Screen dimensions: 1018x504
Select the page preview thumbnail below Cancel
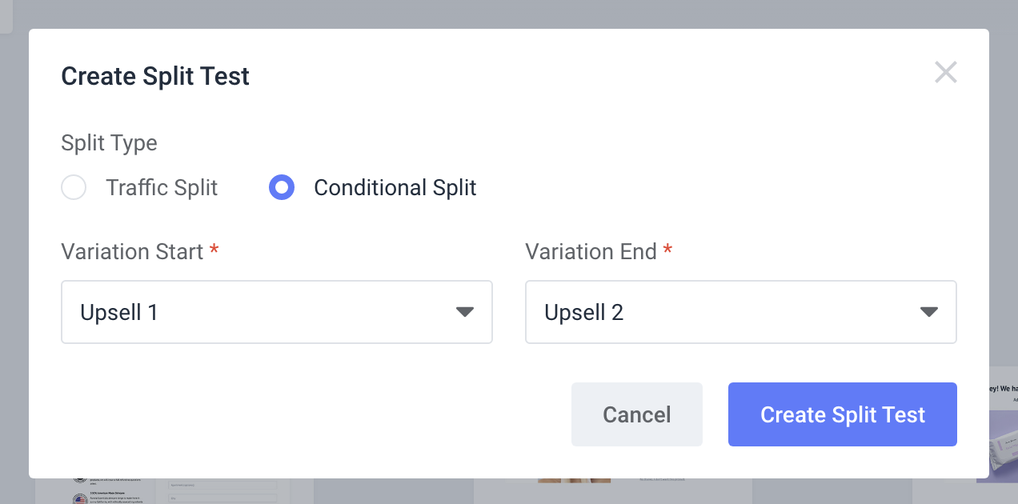613,491
